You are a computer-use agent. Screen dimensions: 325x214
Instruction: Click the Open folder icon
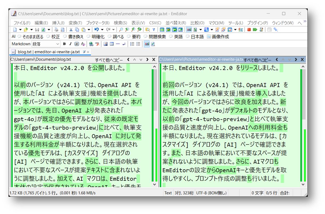pos(26,30)
